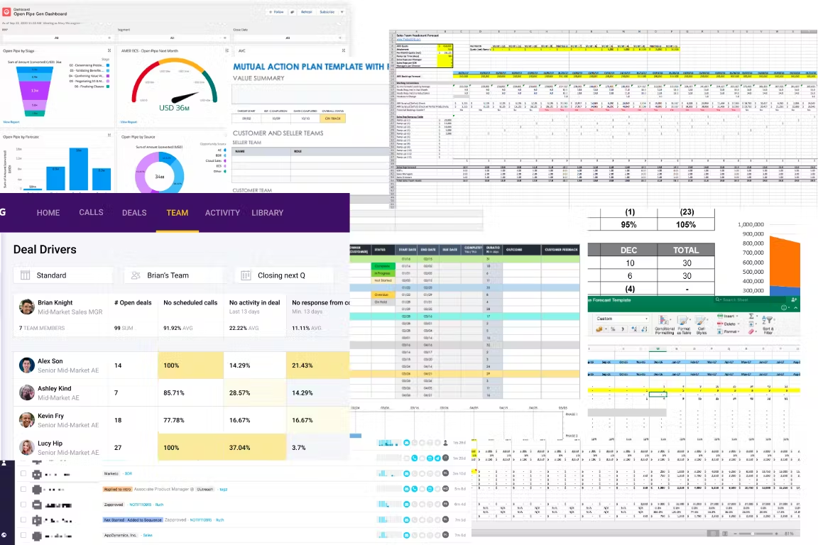The width and height of the screenshot is (818, 545).
Task: Go to the ACTIVITY tab
Action: click(222, 213)
